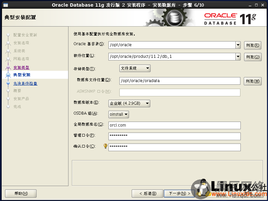The image size is (268, 201).
Task: Close the Oracle installer window
Action: (263, 5)
